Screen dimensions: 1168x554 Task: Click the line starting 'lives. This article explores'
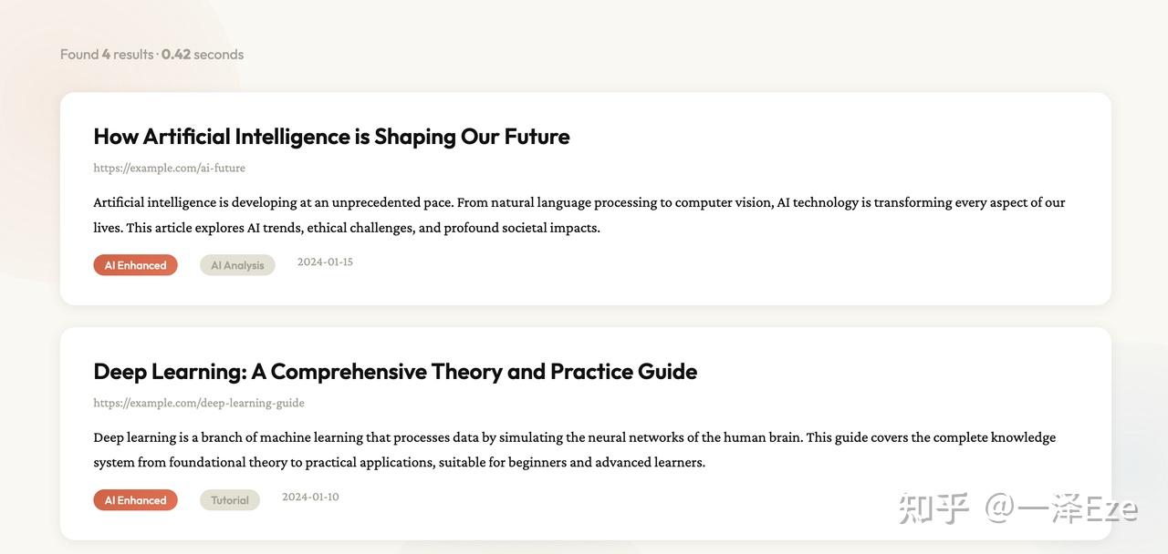tap(347, 228)
